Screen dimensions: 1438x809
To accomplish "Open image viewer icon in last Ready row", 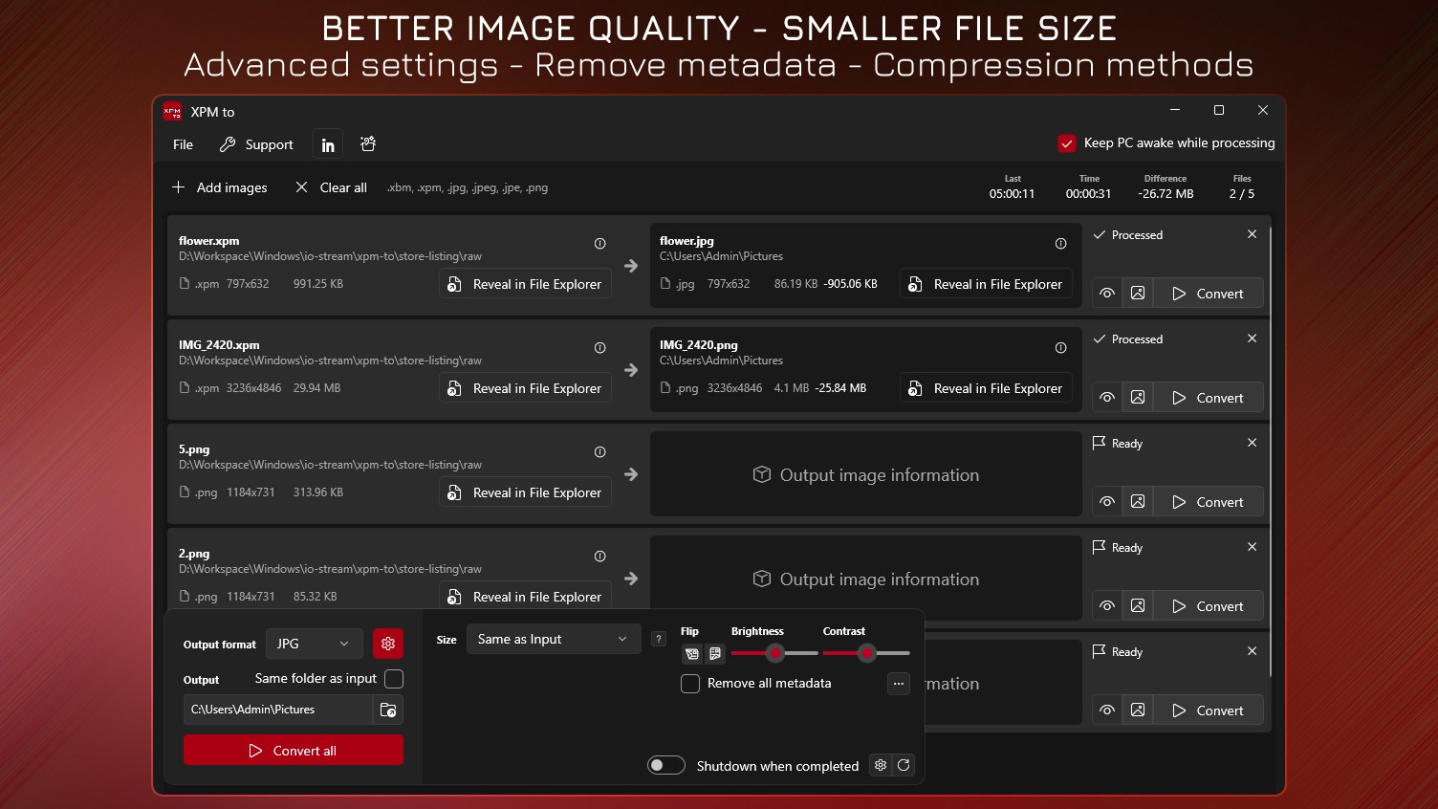I will (x=1138, y=711).
